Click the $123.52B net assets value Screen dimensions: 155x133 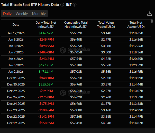click(x=136, y=65)
